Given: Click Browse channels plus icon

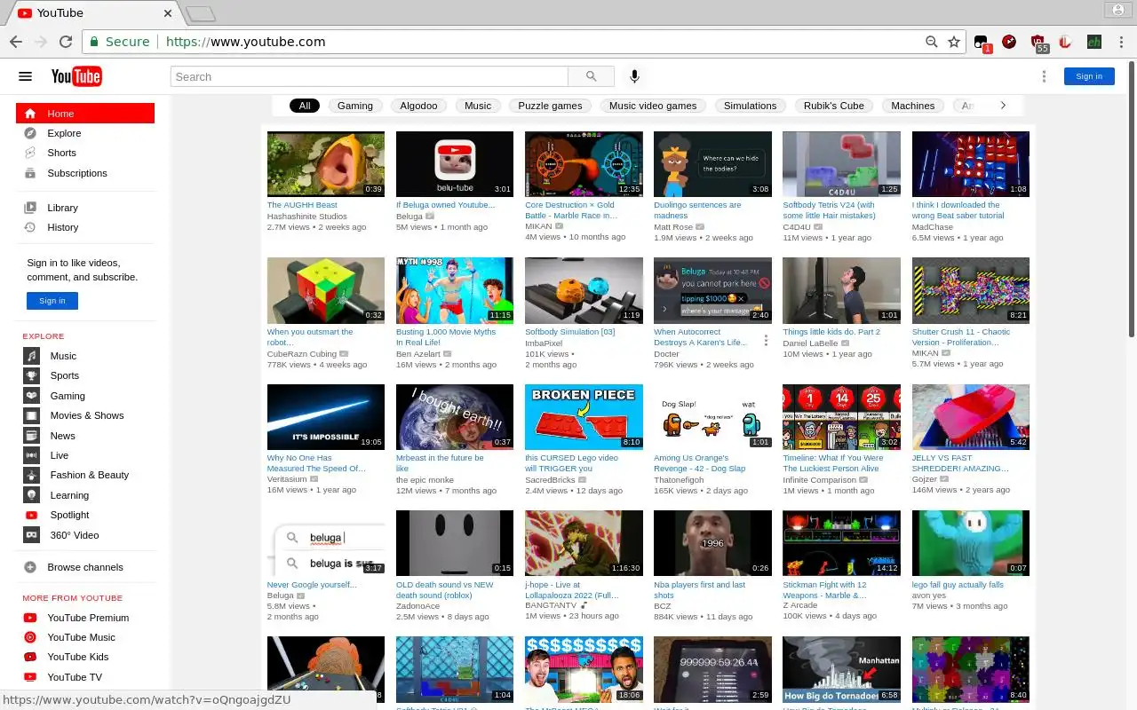Looking at the screenshot, I should click(30, 567).
